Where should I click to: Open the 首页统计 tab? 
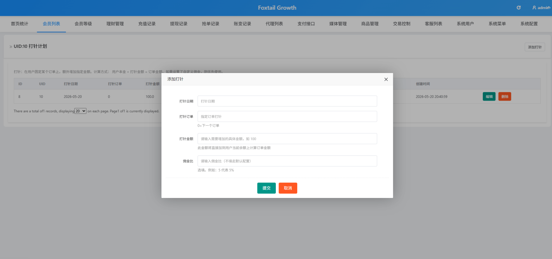tap(19, 24)
